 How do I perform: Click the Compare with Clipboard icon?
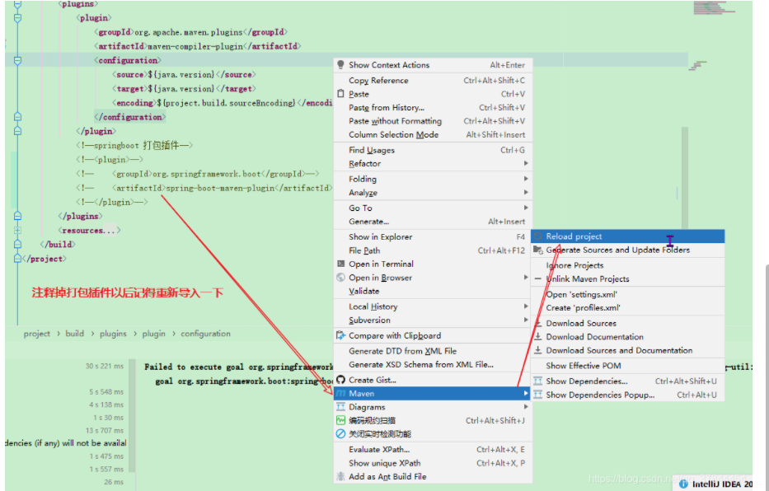pos(341,335)
